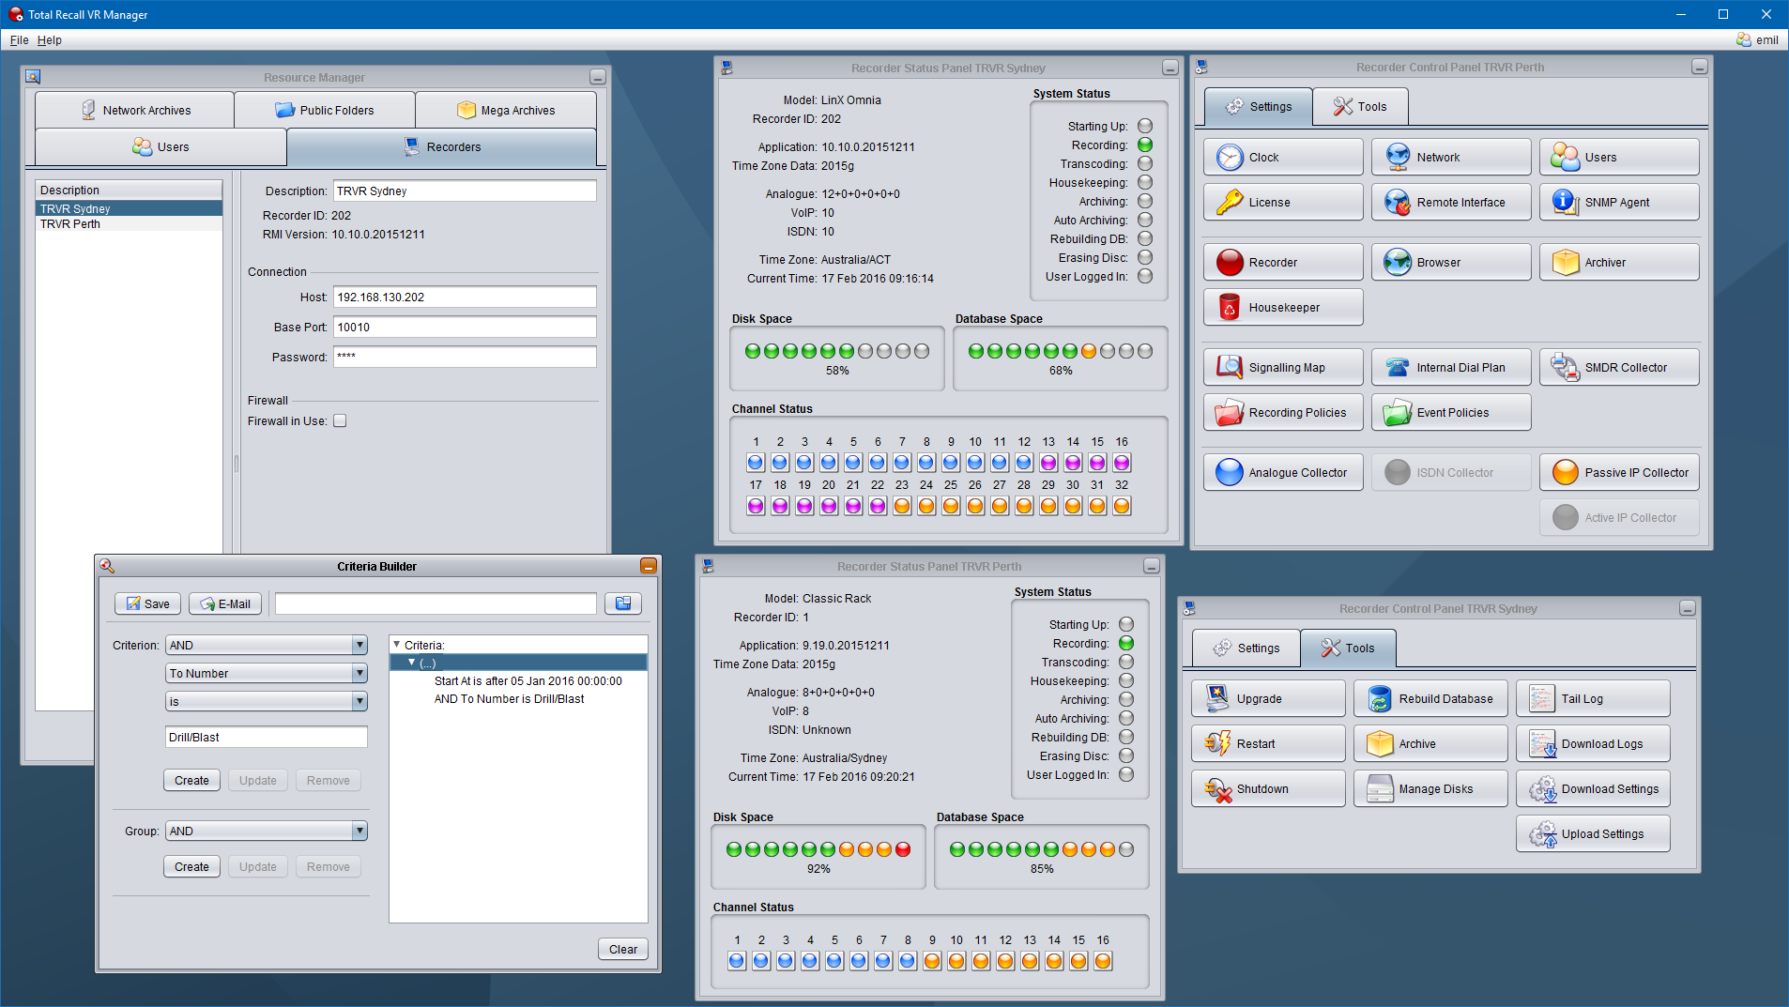Click Shutdown recorder tool

1268,789
